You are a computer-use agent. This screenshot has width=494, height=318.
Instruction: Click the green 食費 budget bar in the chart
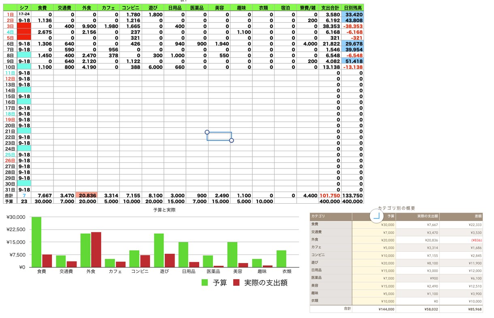(x=36, y=242)
